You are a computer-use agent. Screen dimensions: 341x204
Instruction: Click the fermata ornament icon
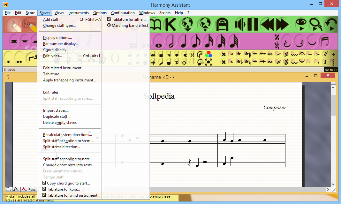click(302, 54)
